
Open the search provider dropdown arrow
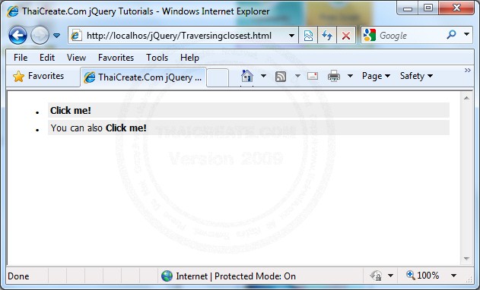point(466,34)
